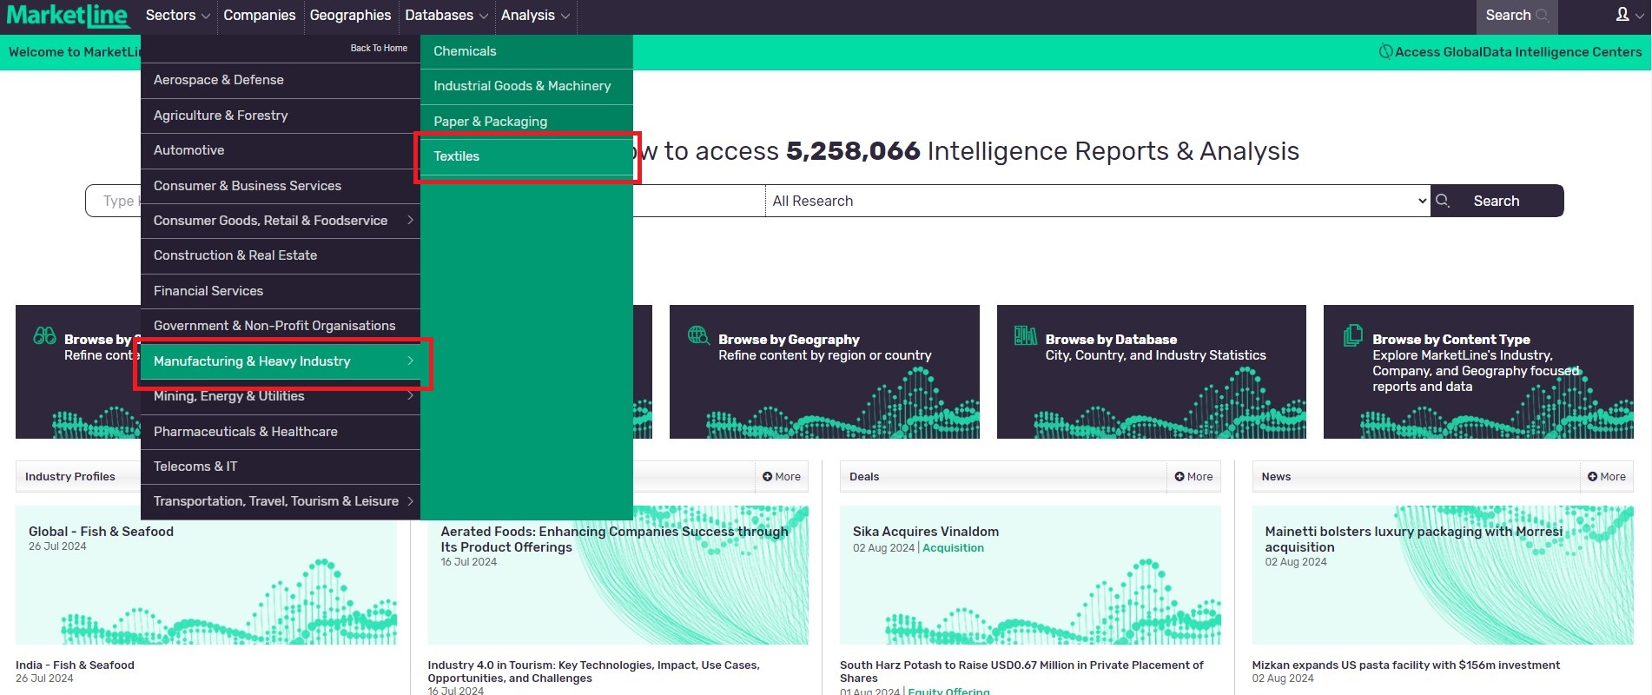The width and height of the screenshot is (1652, 695).
Task: Expand Consumer Goods, Retail & Foodservice submenu
Action: 410,221
